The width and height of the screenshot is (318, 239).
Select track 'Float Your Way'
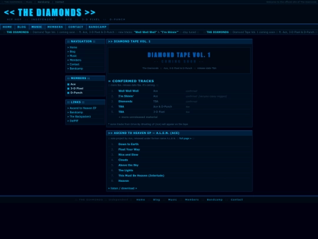[x=129, y=149]
